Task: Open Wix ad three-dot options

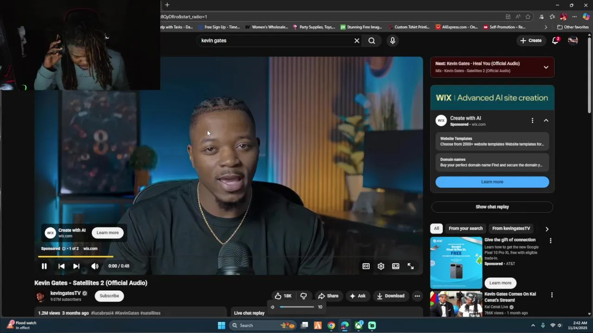Action: 532,120
